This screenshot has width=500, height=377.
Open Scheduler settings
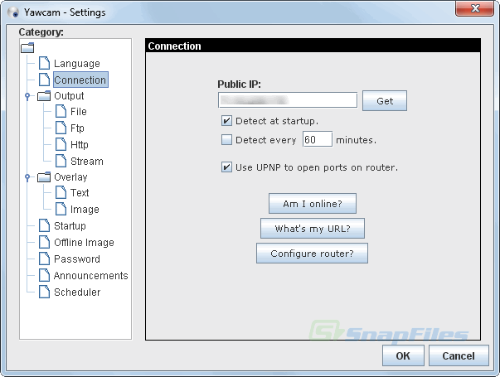77,292
